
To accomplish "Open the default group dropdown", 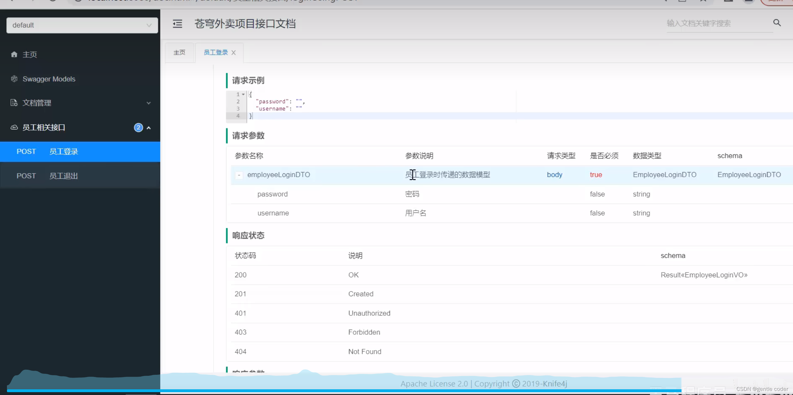I will pyautogui.click(x=82, y=25).
